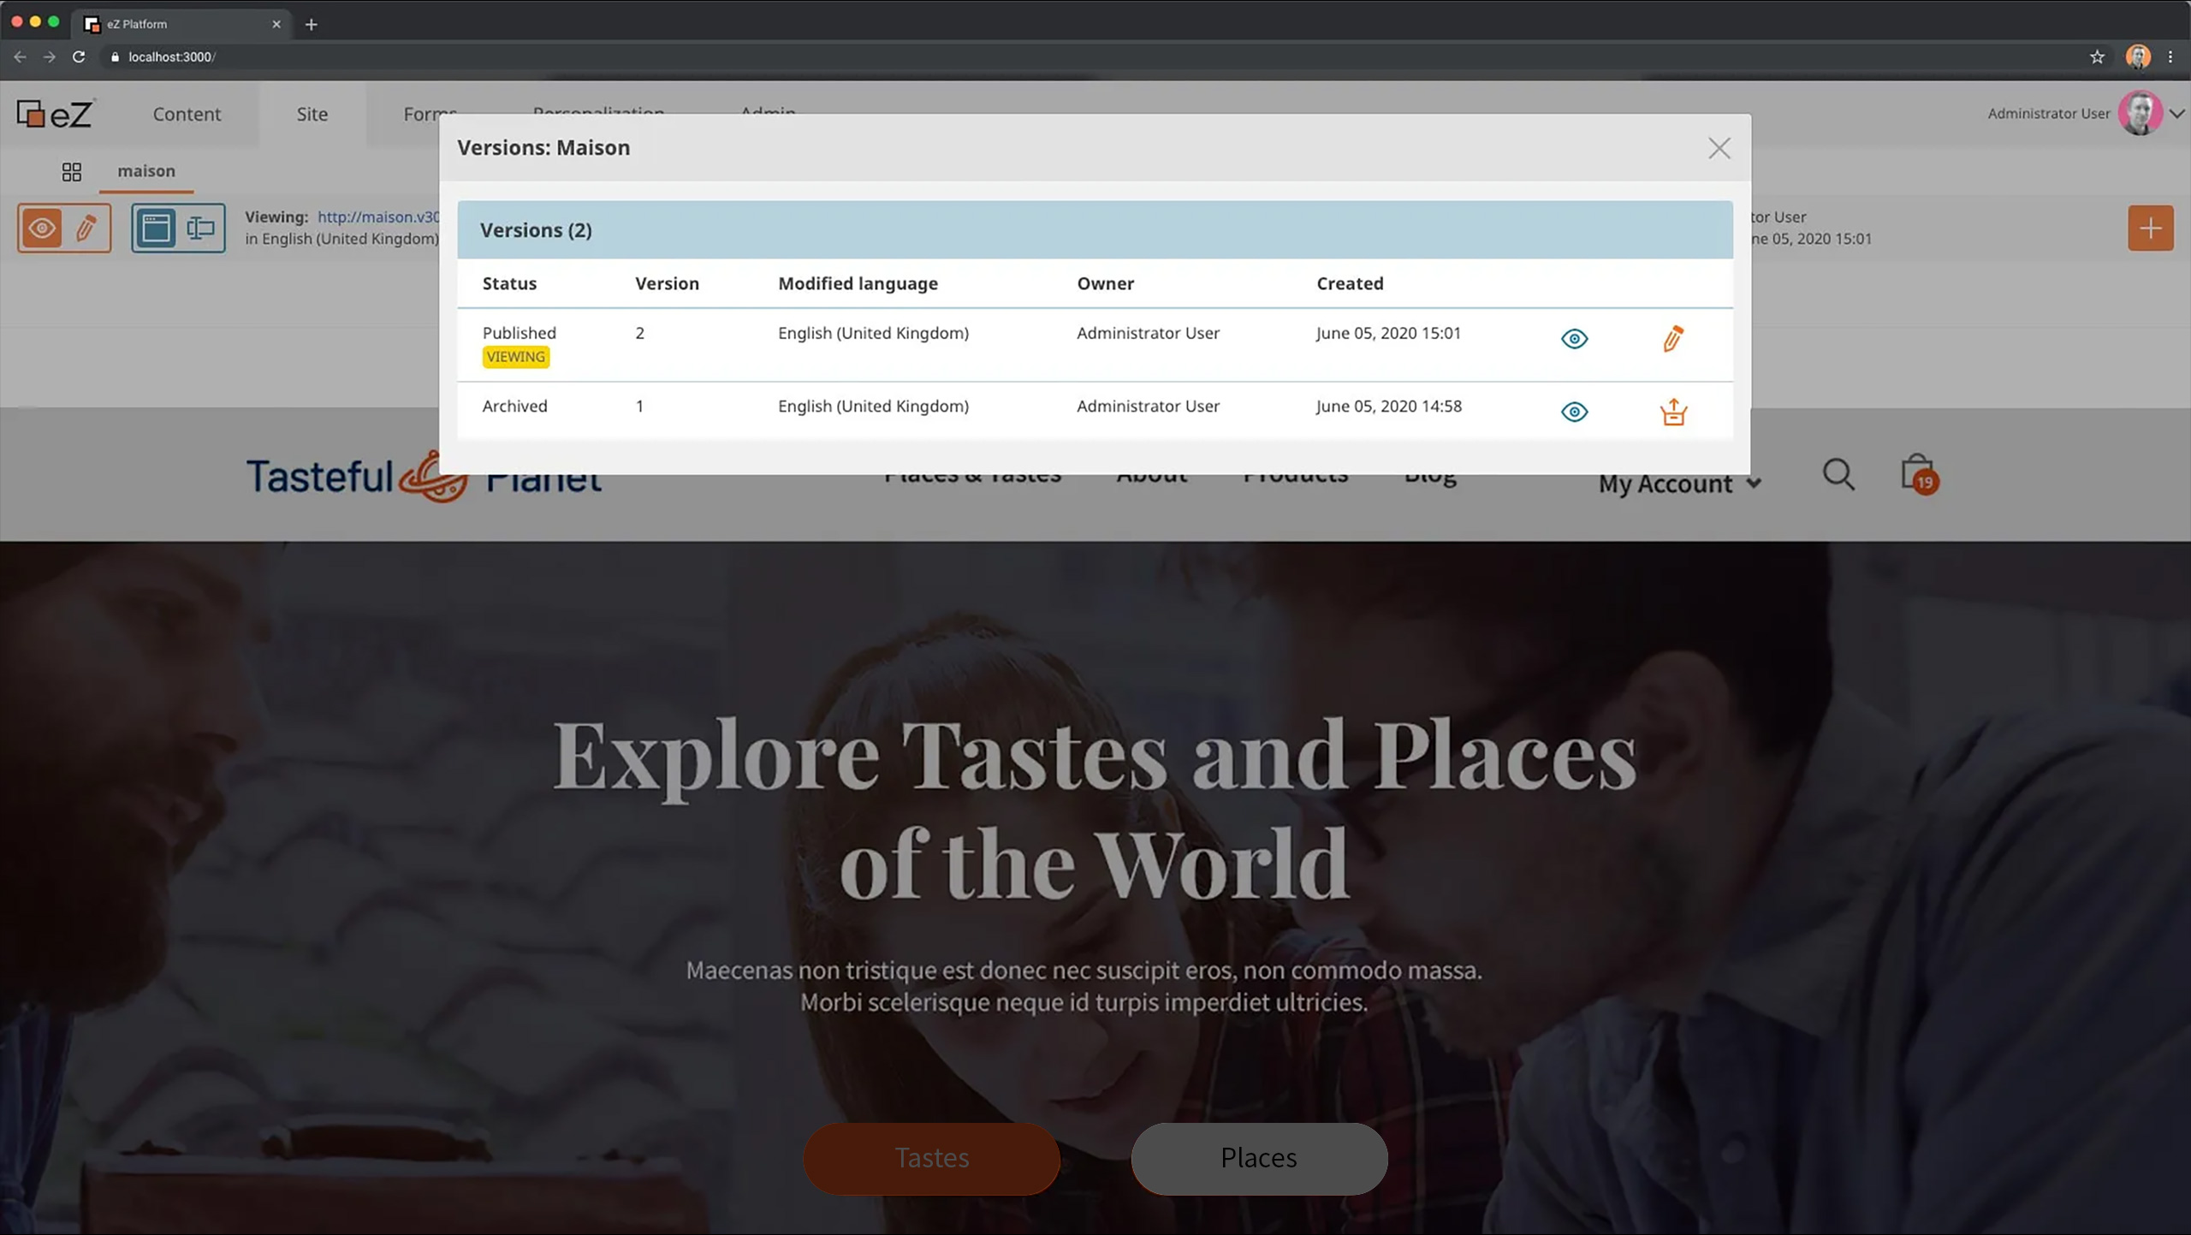Restore archived version 1 with restore icon
Image resolution: width=2191 pixels, height=1235 pixels.
(x=1673, y=413)
